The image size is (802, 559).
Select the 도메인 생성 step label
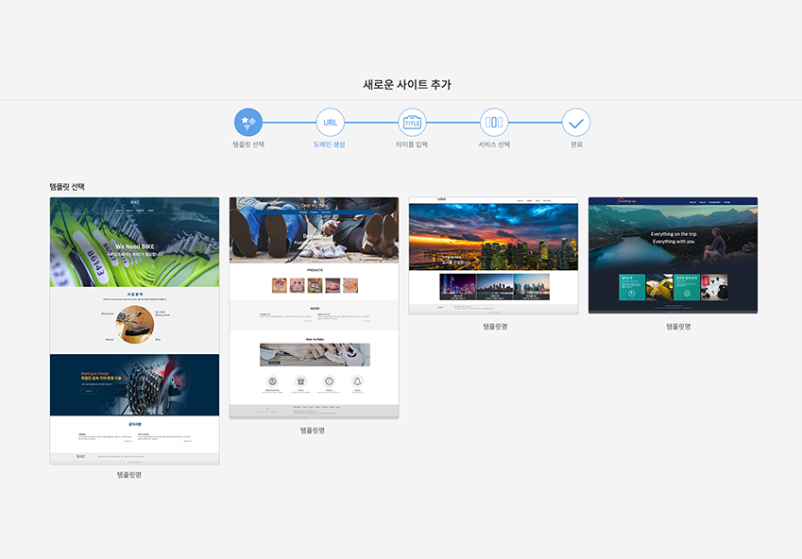330,144
